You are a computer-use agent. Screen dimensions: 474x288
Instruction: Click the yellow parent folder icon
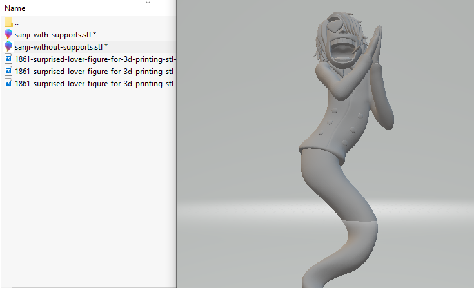(8, 22)
